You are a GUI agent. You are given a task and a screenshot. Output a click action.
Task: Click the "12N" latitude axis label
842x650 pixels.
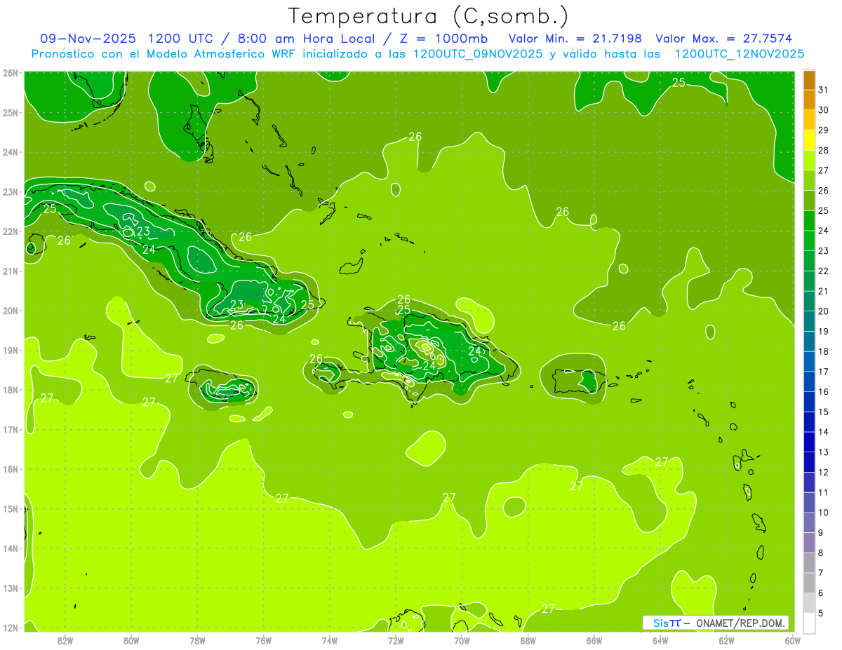pos(10,628)
